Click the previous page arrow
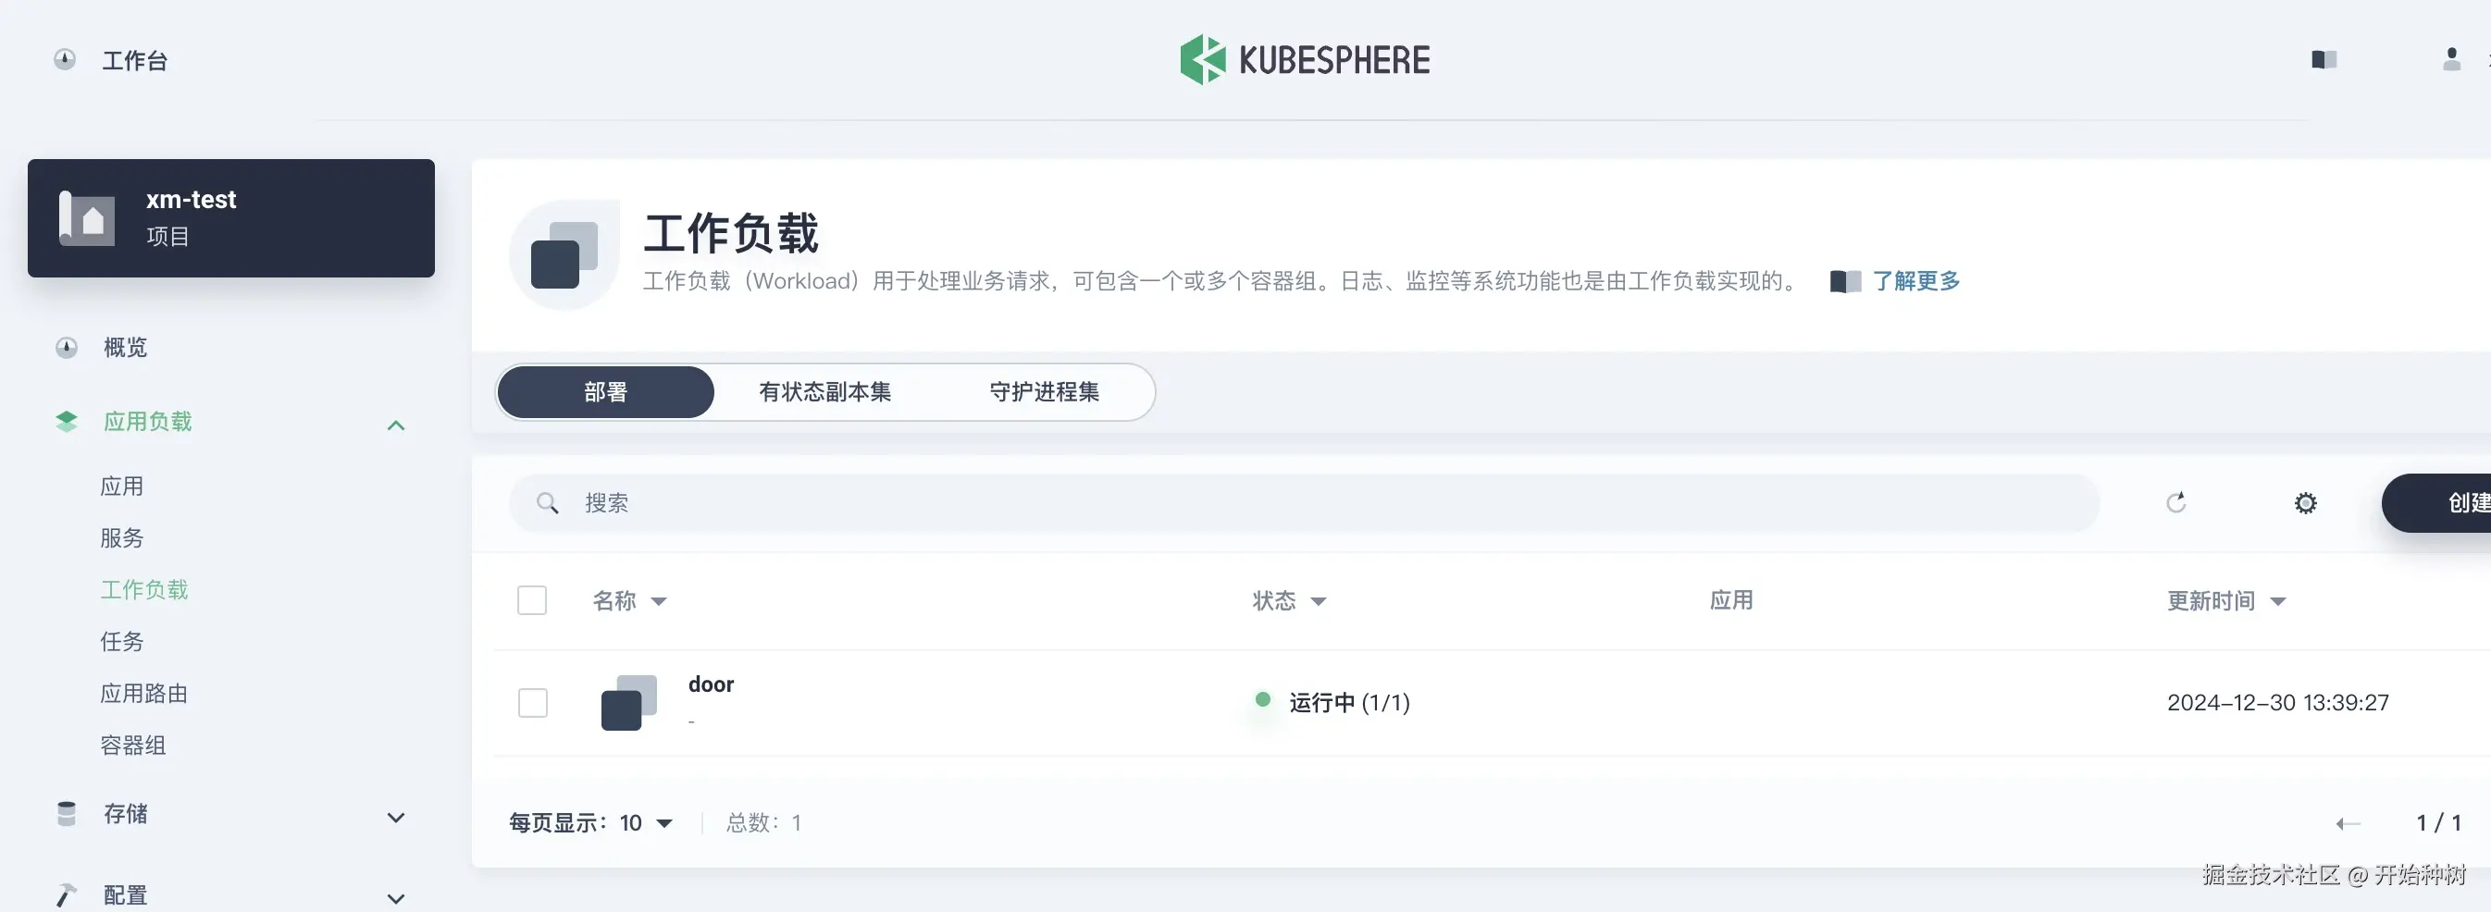The image size is (2491, 912). [2348, 823]
